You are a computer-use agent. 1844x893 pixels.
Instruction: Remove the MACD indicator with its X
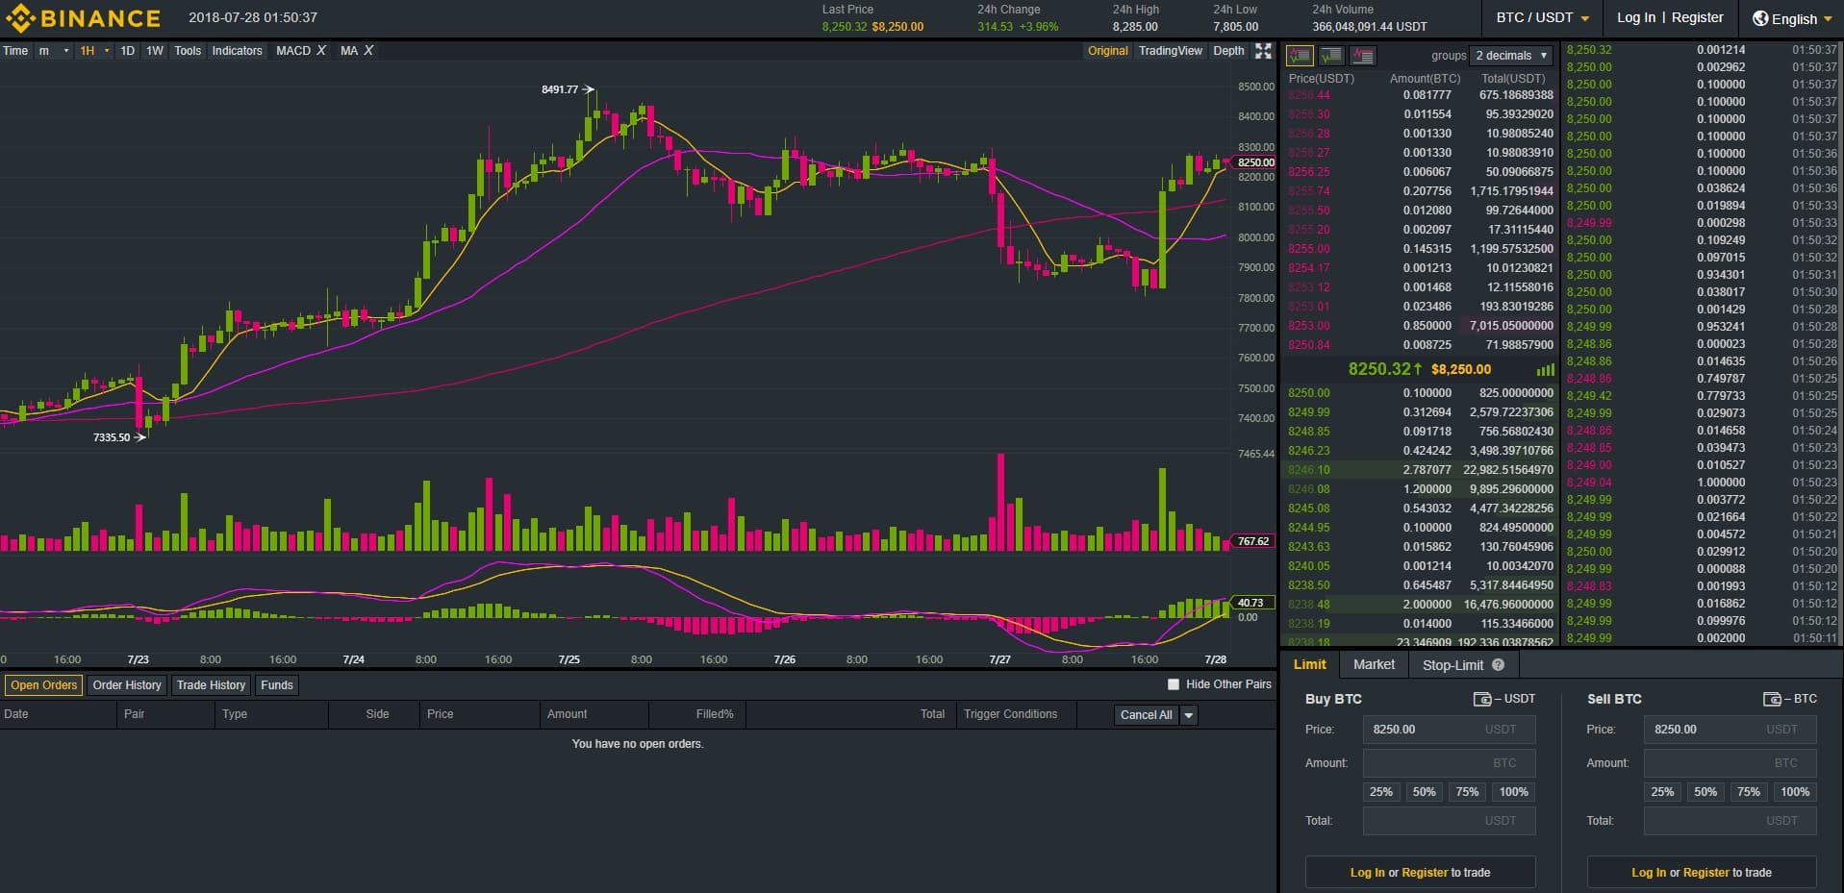click(x=321, y=51)
